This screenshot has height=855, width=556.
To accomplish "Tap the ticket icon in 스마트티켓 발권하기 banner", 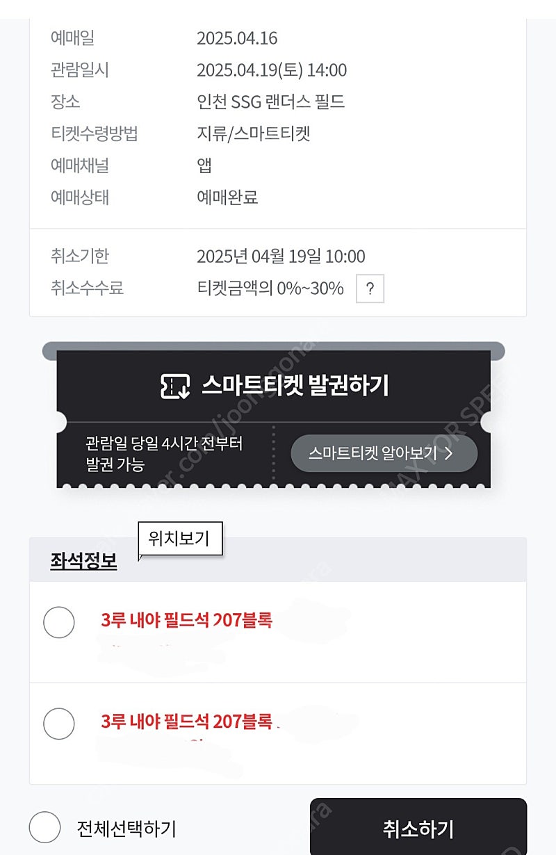I will tap(174, 386).
